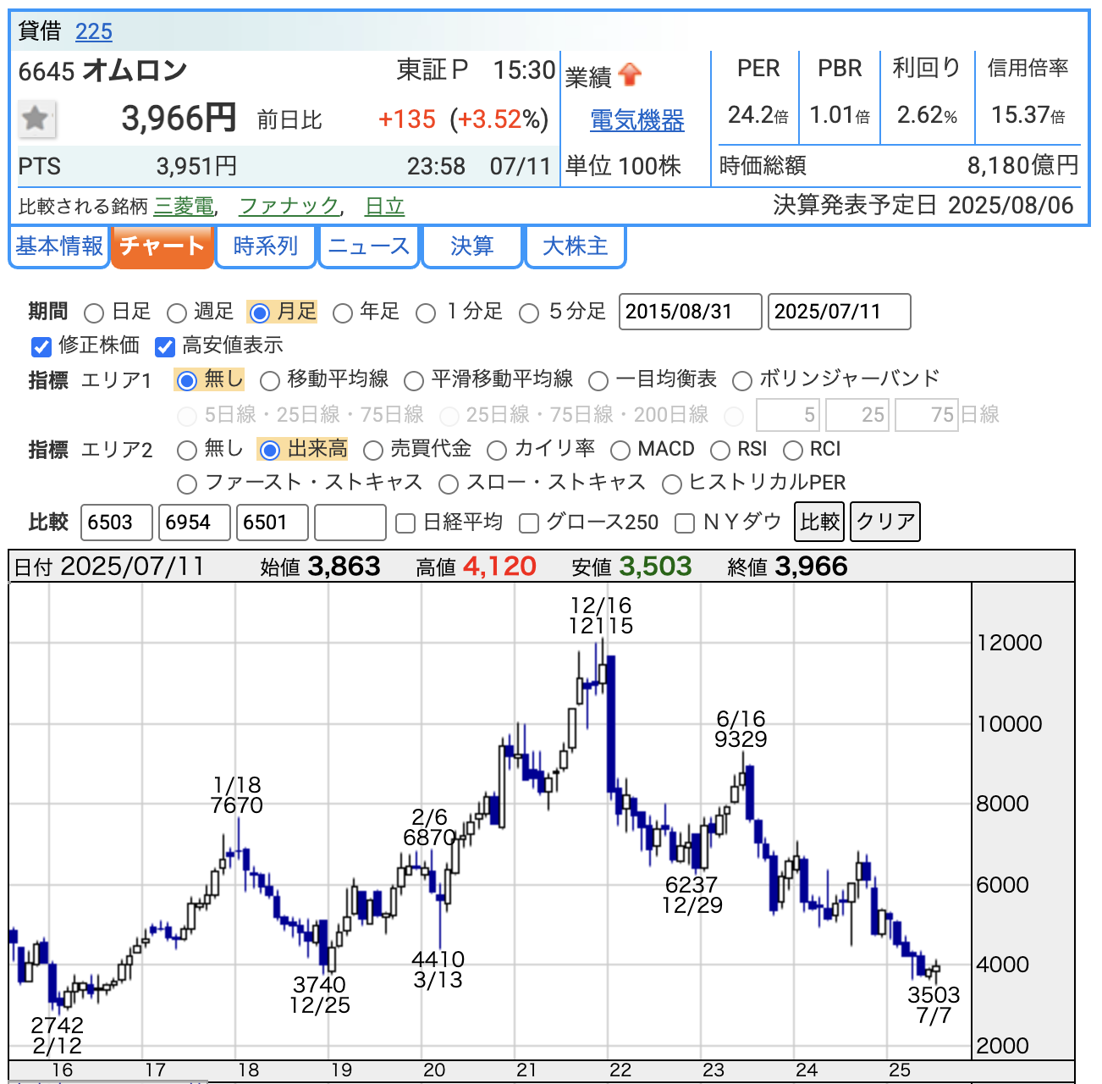
Task: Click comparison code field containing 6501
Action: click(x=273, y=523)
